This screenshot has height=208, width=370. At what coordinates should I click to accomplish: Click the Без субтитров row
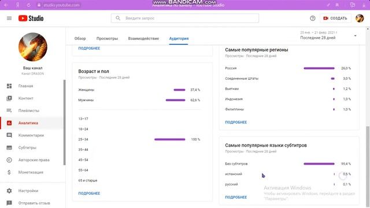(288, 164)
